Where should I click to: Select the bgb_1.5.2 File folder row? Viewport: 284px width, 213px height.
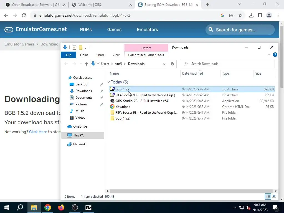pyautogui.click(x=192, y=118)
